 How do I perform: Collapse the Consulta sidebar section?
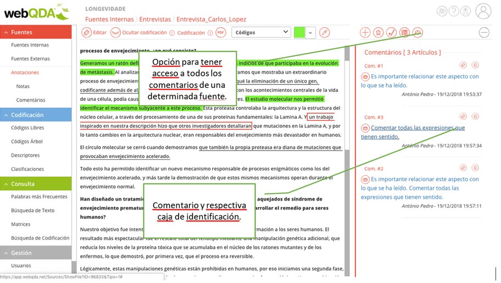[x=36, y=184]
